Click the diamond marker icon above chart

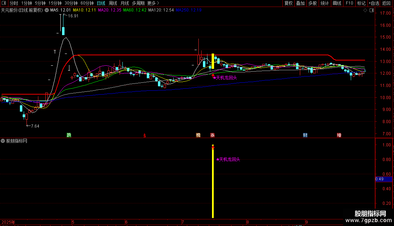365,10
